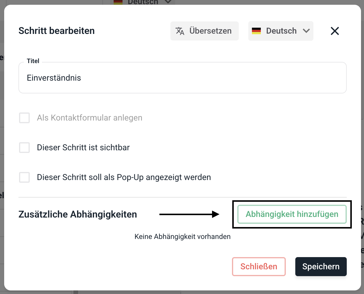Expand the Deutsch language chevron in the dialog
This screenshot has height=294, width=364.
[x=306, y=31]
